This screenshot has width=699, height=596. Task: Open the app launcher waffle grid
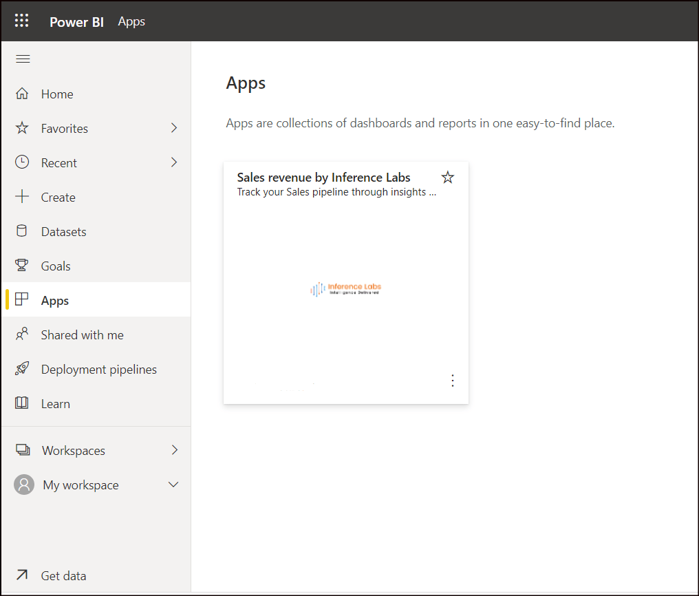[21, 21]
